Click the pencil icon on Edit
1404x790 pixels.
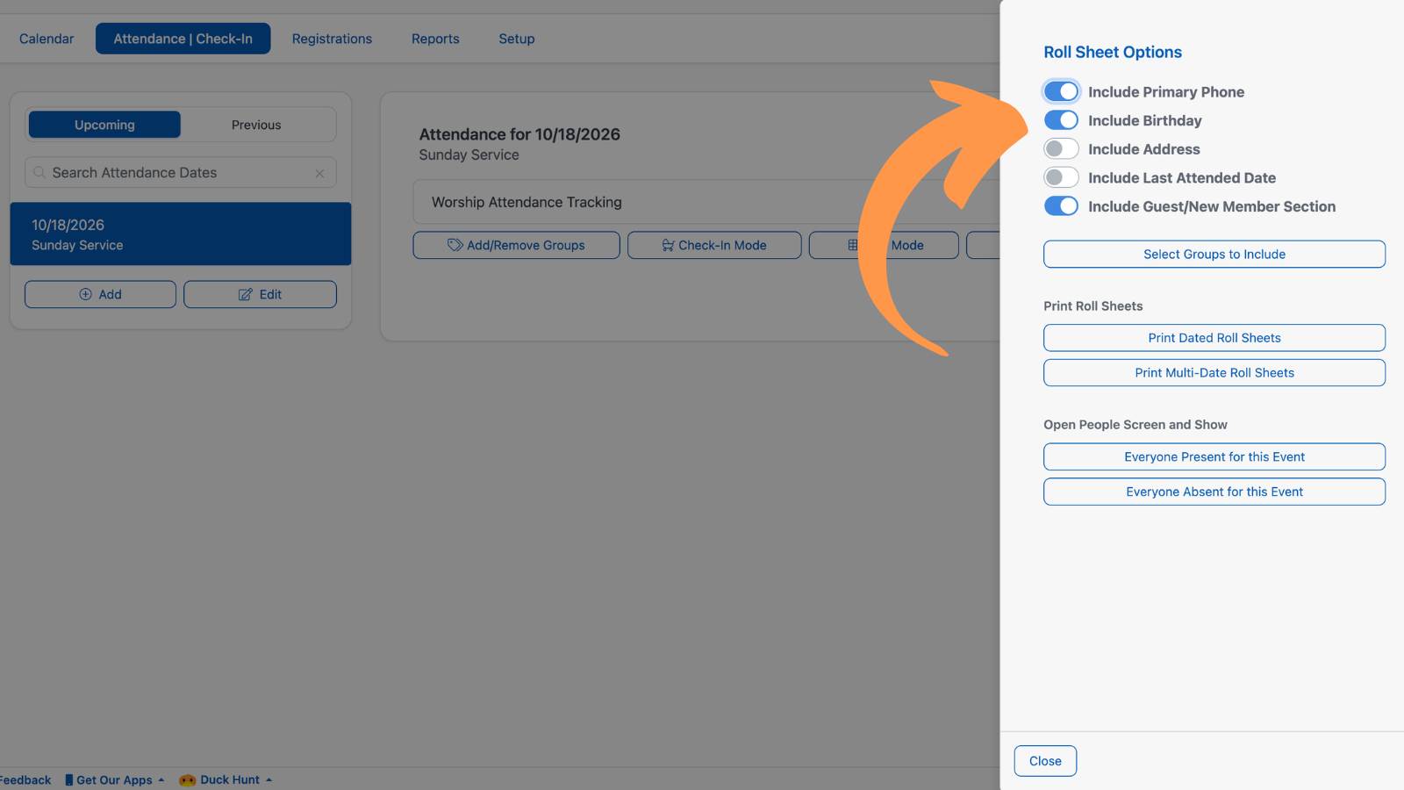click(246, 295)
